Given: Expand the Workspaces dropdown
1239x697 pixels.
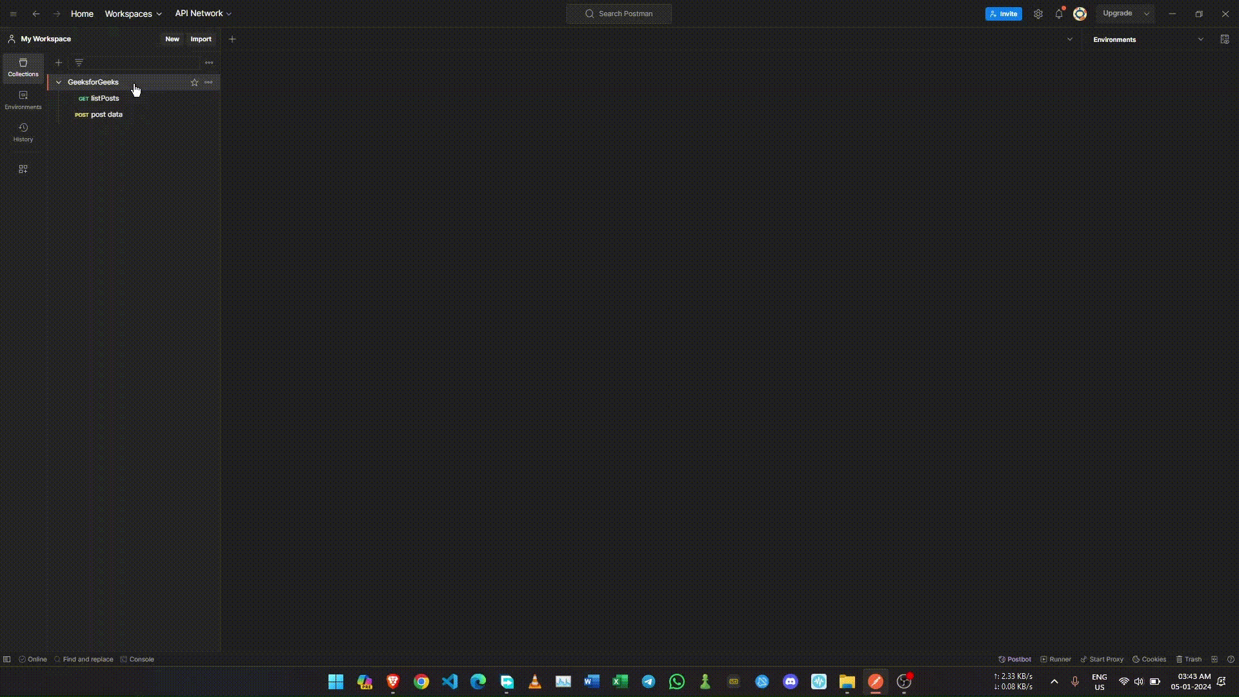Looking at the screenshot, I should [133, 14].
